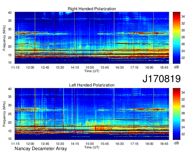Click the 15:45 tick under right-handed plot
The width and height of the screenshot is (188, 152).
[x=105, y=67]
